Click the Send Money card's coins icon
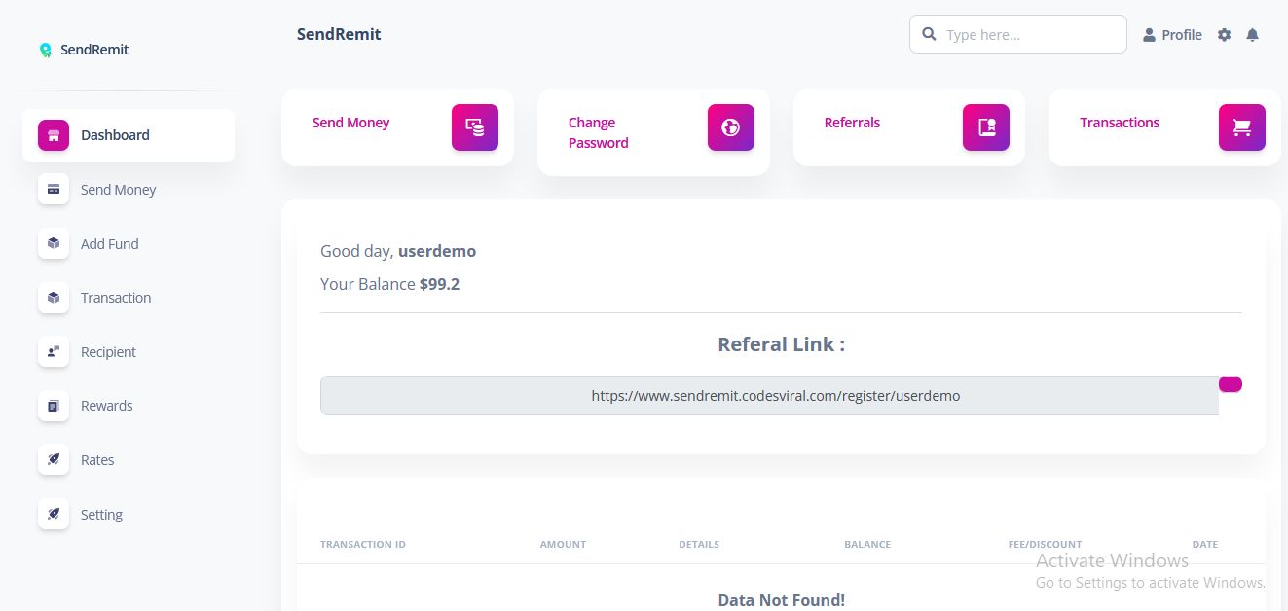The width and height of the screenshot is (1288, 611). (x=475, y=127)
